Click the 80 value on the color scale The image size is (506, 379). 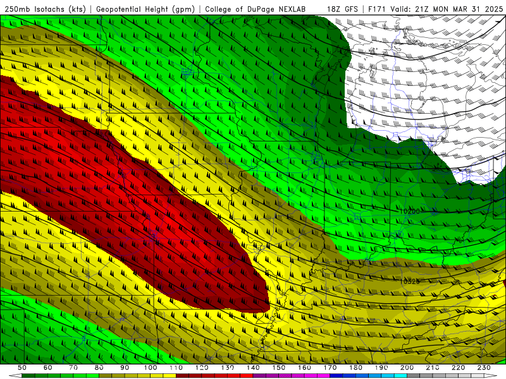[x=99, y=368]
